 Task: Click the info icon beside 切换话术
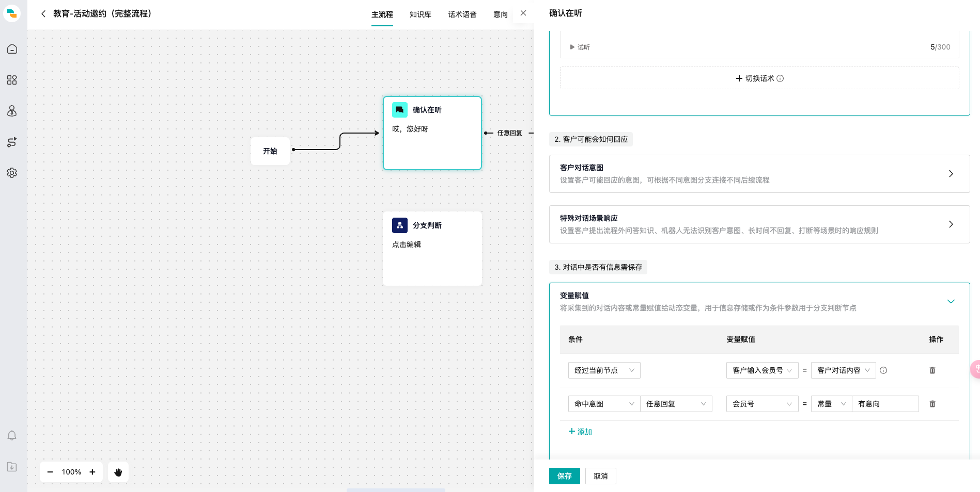tap(780, 78)
